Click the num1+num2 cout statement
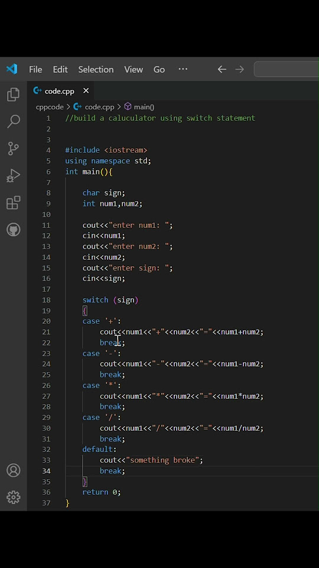319x568 pixels. [x=182, y=332]
